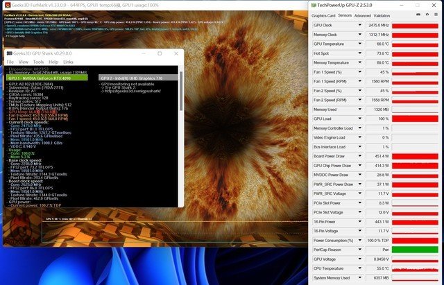Expand the Fan 2 Speed (RPM) dropdown
The image size is (444, 285).
pyautogui.click(x=359, y=100)
